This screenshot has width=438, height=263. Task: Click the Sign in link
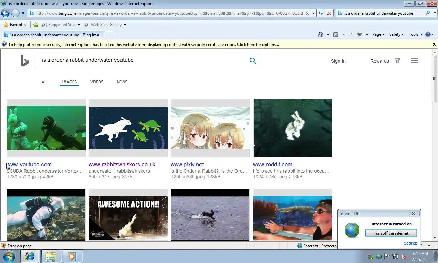338,61
